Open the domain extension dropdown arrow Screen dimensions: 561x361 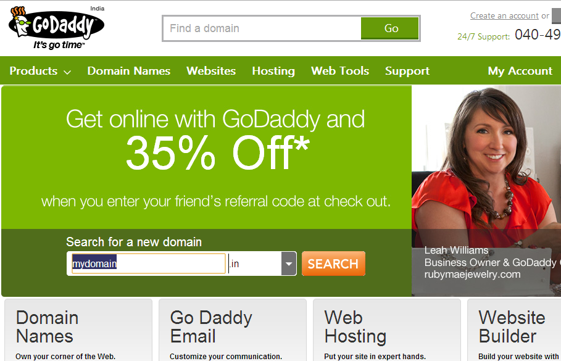[x=289, y=263]
